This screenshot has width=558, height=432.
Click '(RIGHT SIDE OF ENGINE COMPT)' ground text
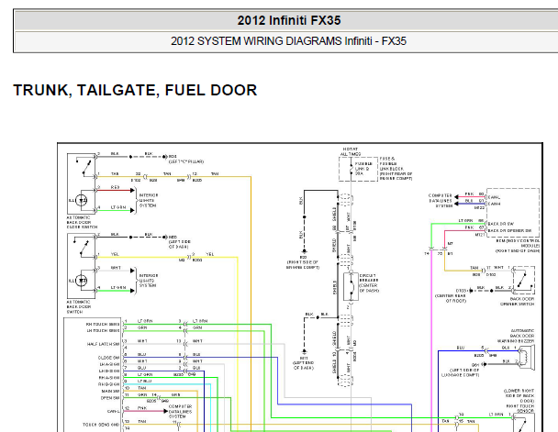coord(303,265)
